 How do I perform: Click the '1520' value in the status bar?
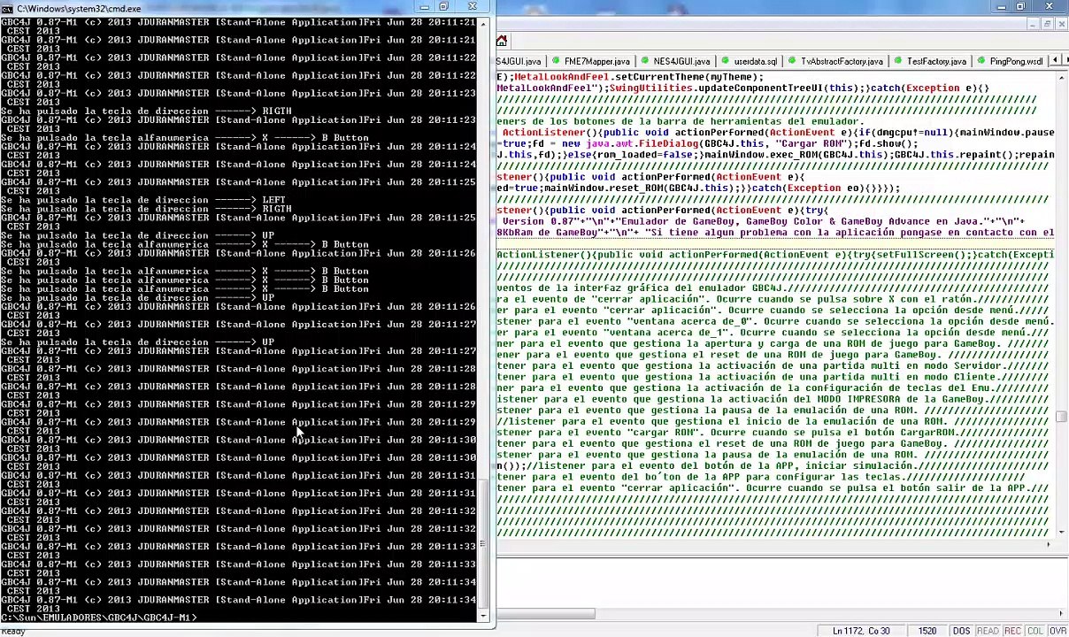[x=927, y=631]
